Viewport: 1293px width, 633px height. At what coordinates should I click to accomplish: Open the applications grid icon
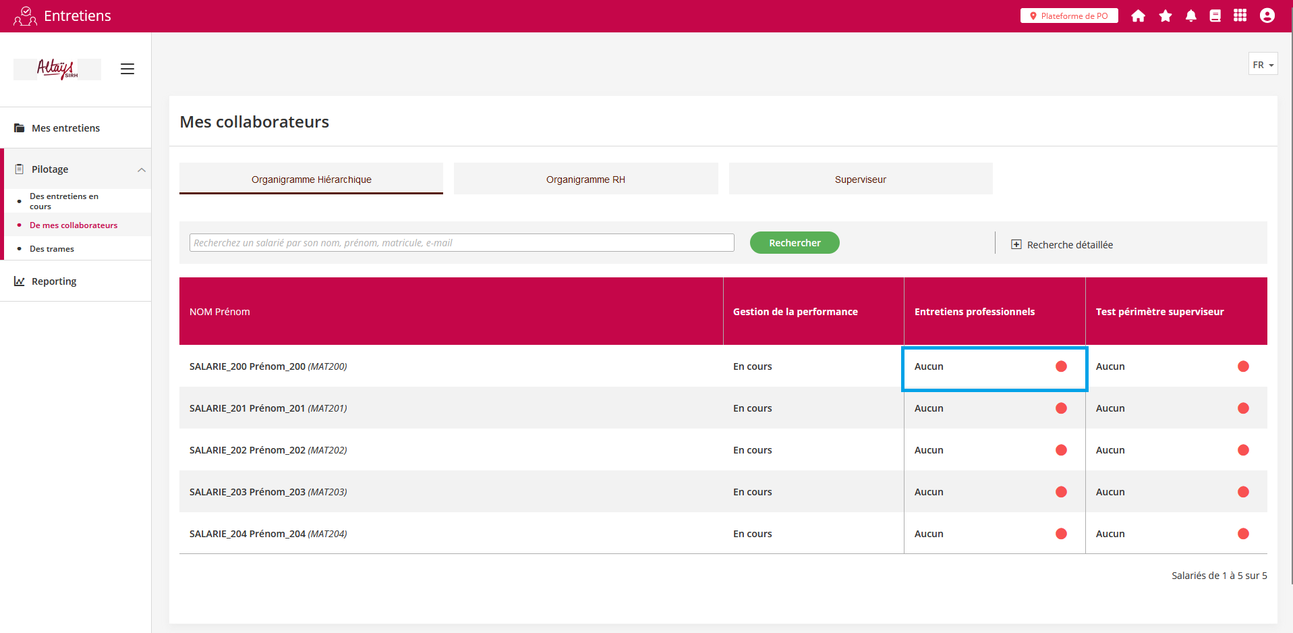pos(1240,16)
